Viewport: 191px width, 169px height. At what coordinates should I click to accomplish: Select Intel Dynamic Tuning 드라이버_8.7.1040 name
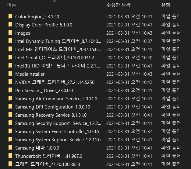(x=58, y=41)
